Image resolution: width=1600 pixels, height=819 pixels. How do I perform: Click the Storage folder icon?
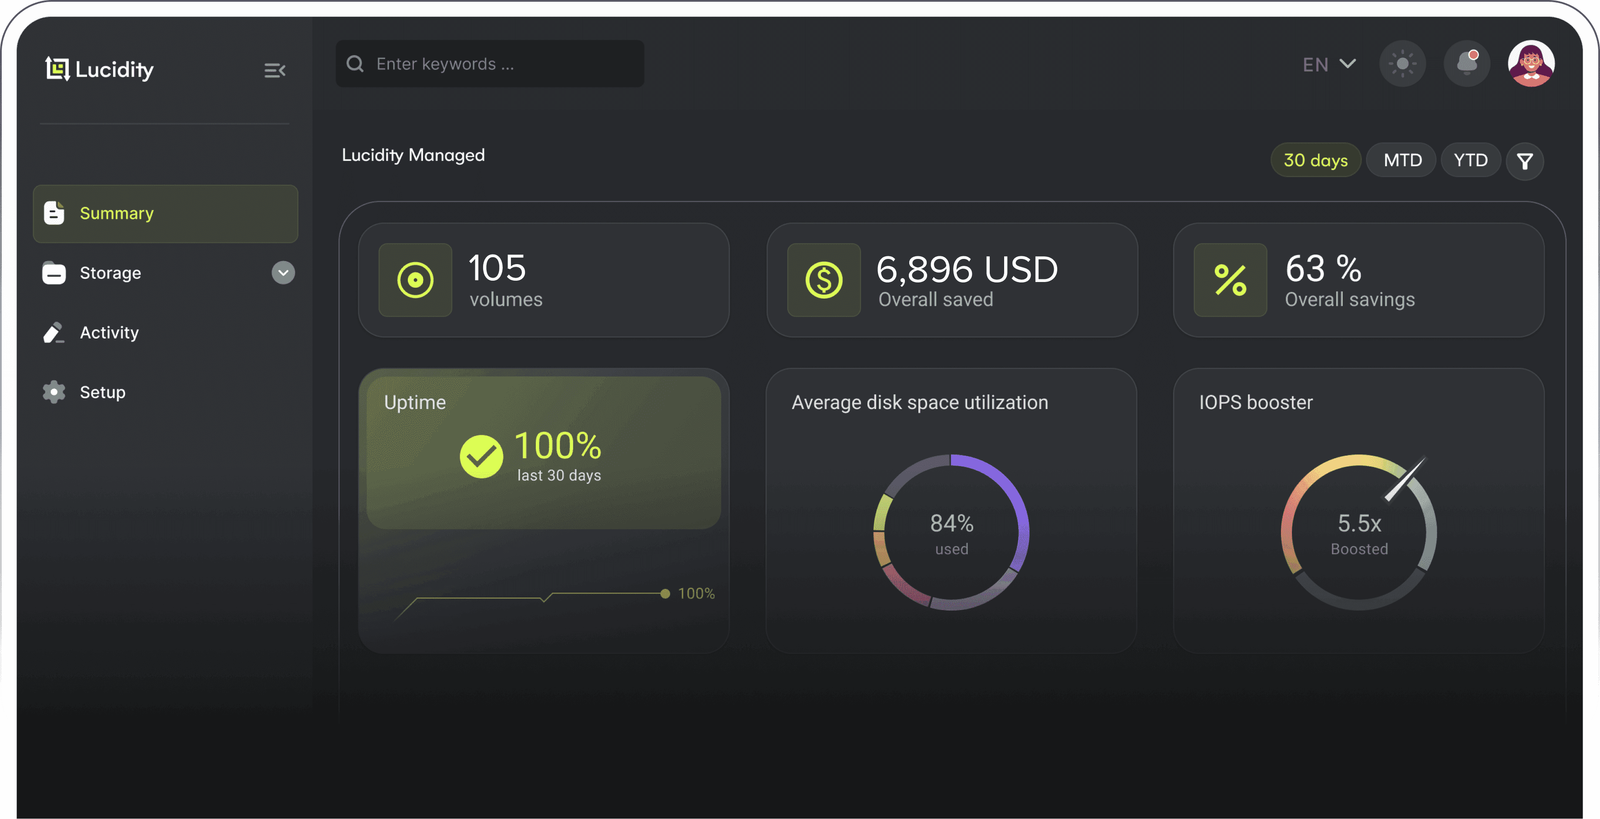54,272
